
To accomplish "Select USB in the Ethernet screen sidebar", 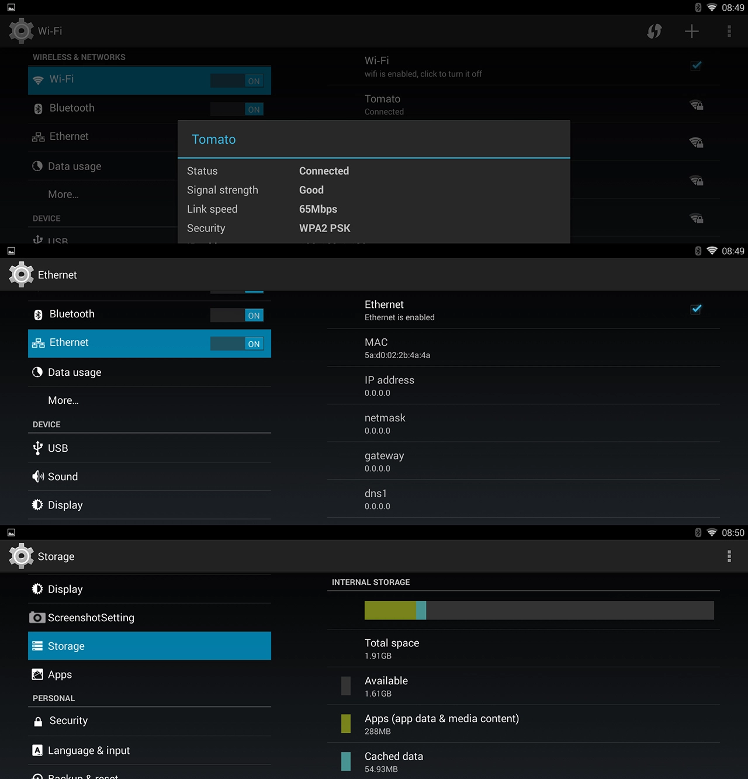I will pyautogui.click(x=150, y=448).
